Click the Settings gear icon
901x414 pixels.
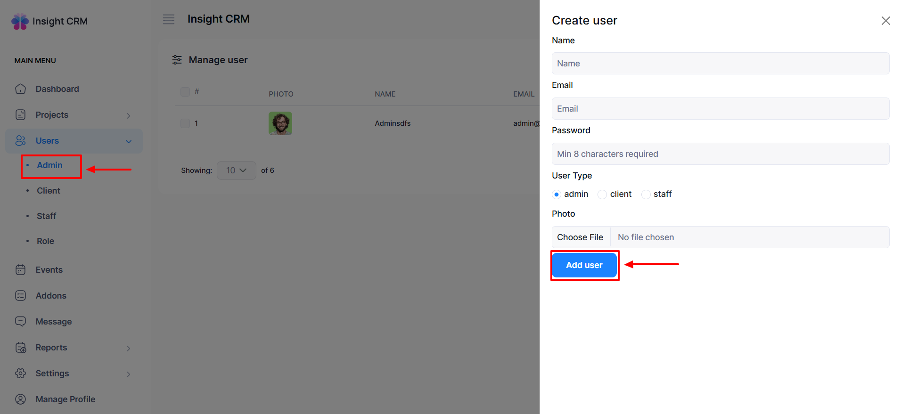(20, 373)
